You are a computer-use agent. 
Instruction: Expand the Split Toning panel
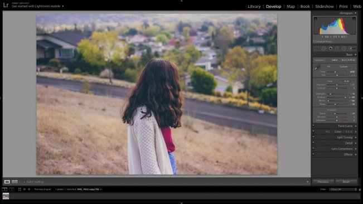[356, 137]
